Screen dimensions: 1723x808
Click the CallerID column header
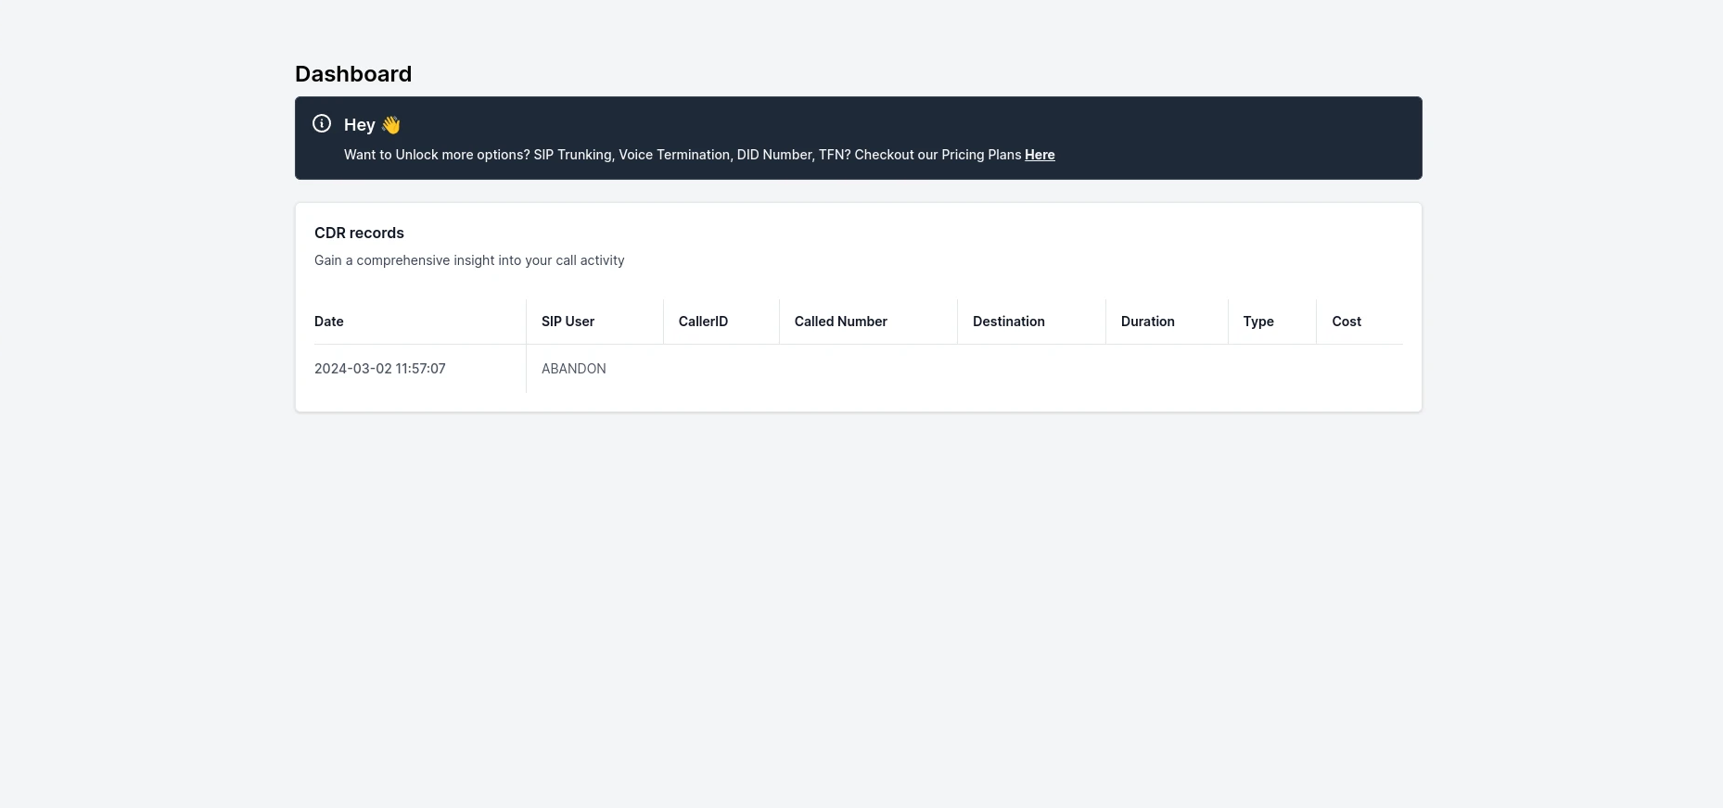pos(703,322)
